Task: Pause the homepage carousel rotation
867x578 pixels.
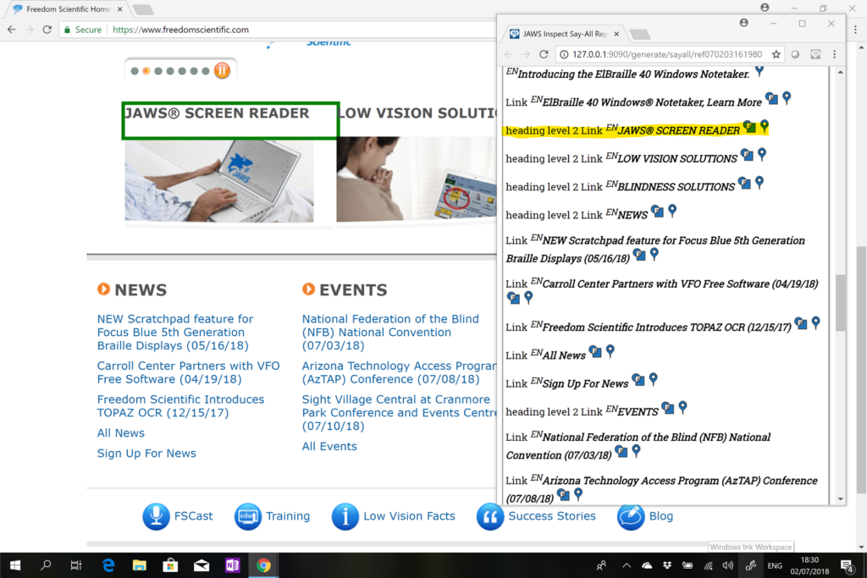Action: 222,71
